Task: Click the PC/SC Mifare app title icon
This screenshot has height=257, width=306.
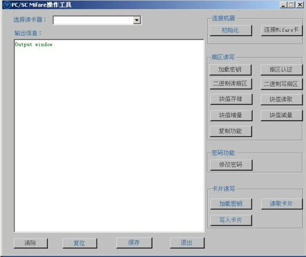Action: pyautogui.click(x=7, y=5)
